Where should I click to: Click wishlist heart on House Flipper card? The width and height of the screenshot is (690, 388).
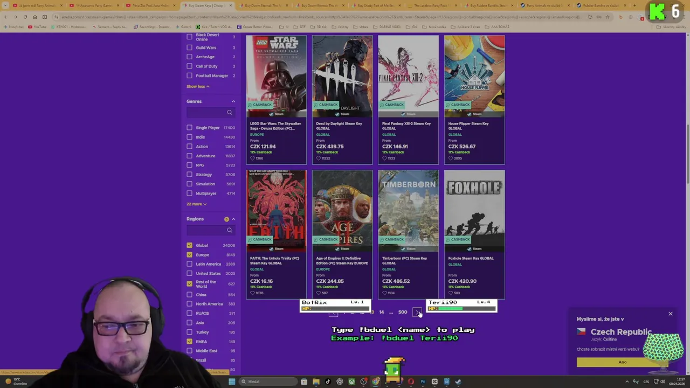point(451,158)
